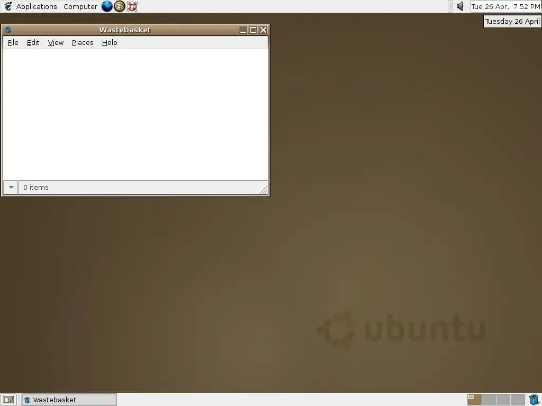Open the Edit menu
Screen dimensions: 542x406
[33, 42]
